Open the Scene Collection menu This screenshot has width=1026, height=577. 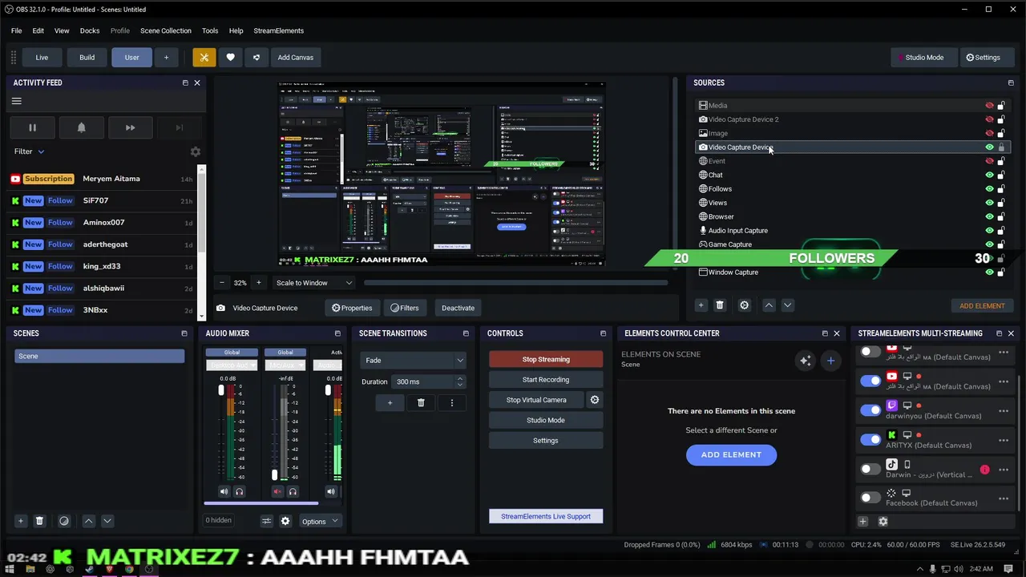[166, 30]
